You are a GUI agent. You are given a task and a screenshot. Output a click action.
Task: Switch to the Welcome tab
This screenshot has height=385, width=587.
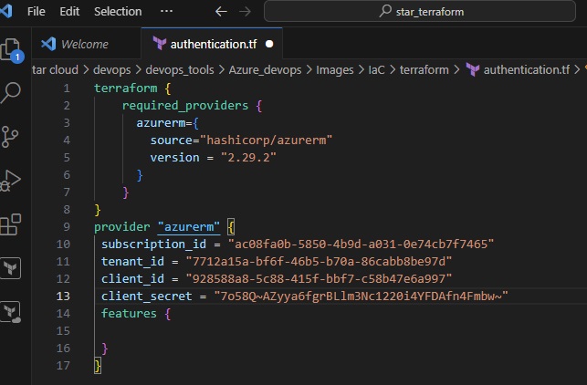(87, 44)
